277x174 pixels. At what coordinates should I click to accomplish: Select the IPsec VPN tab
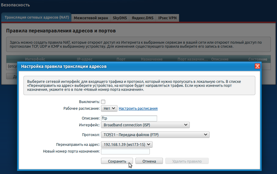pyautogui.click(x=167, y=18)
